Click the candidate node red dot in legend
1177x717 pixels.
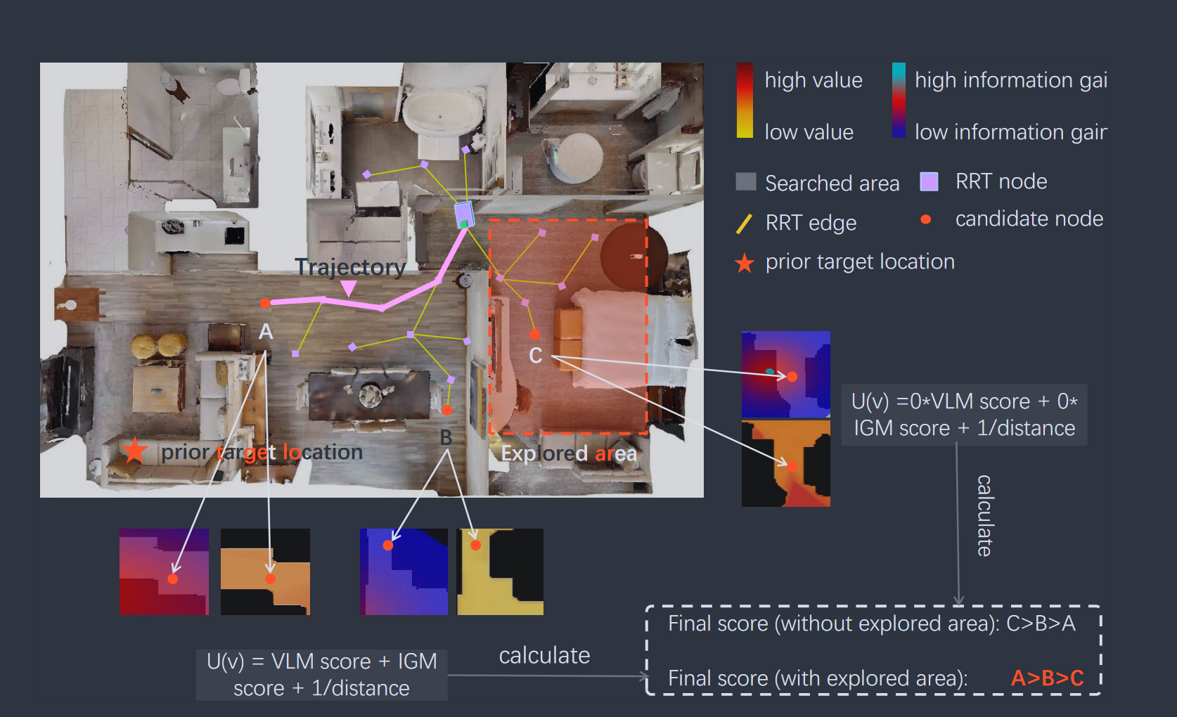[926, 219]
